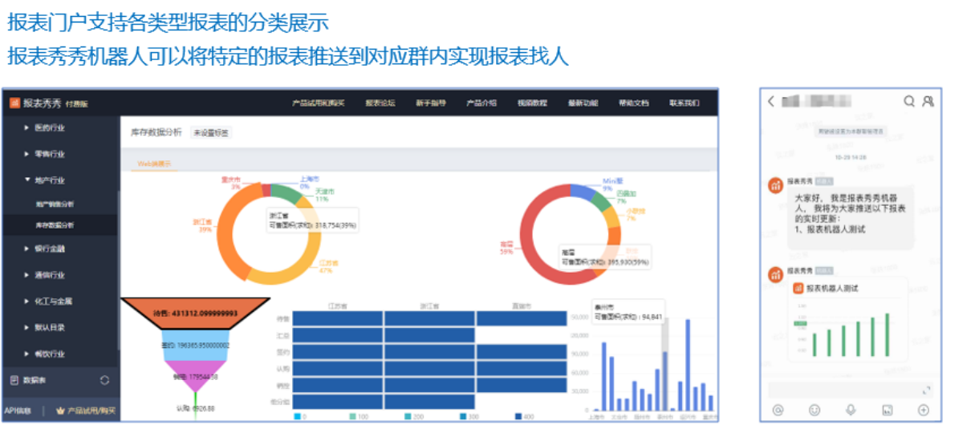
Task: Click the orange icon on 报表机器人测试 card
Action: 798,289
